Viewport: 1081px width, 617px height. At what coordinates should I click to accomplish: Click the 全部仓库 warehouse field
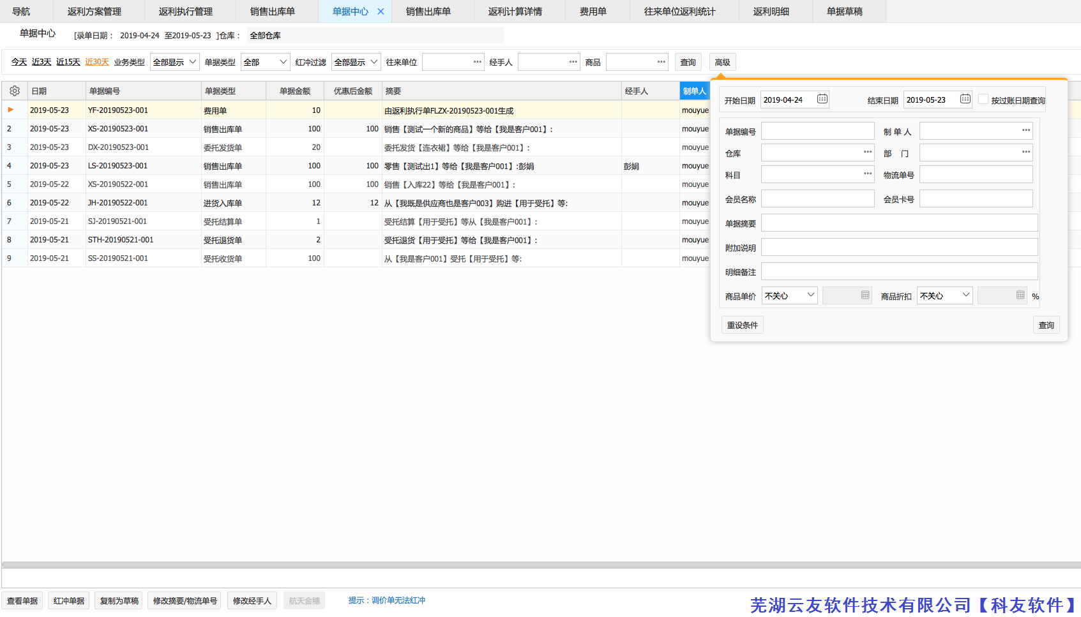(375, 35)
